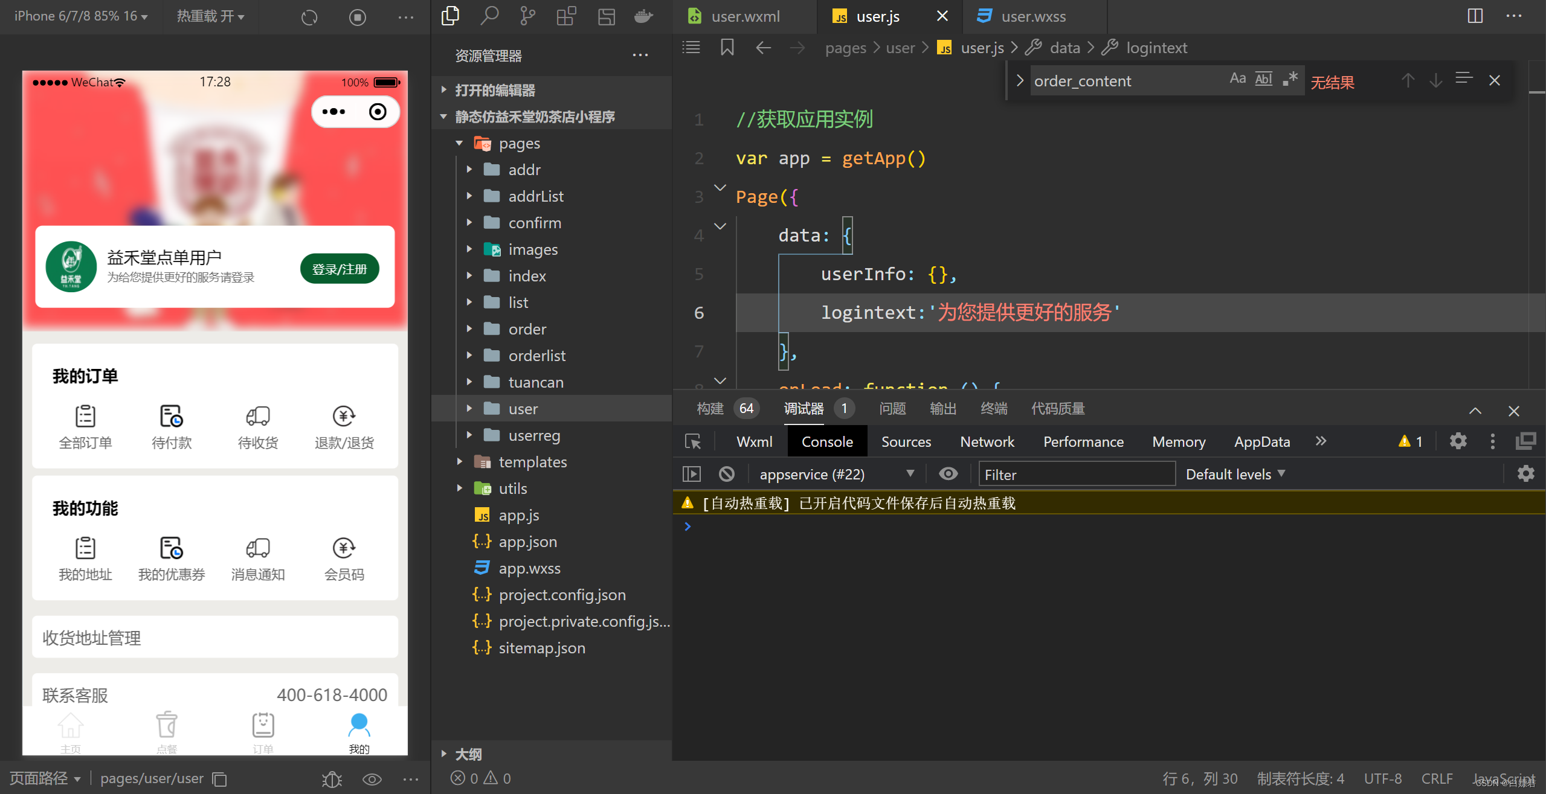Toggle Find in Selection option

pyautogui.click(x=1464, y=79)
